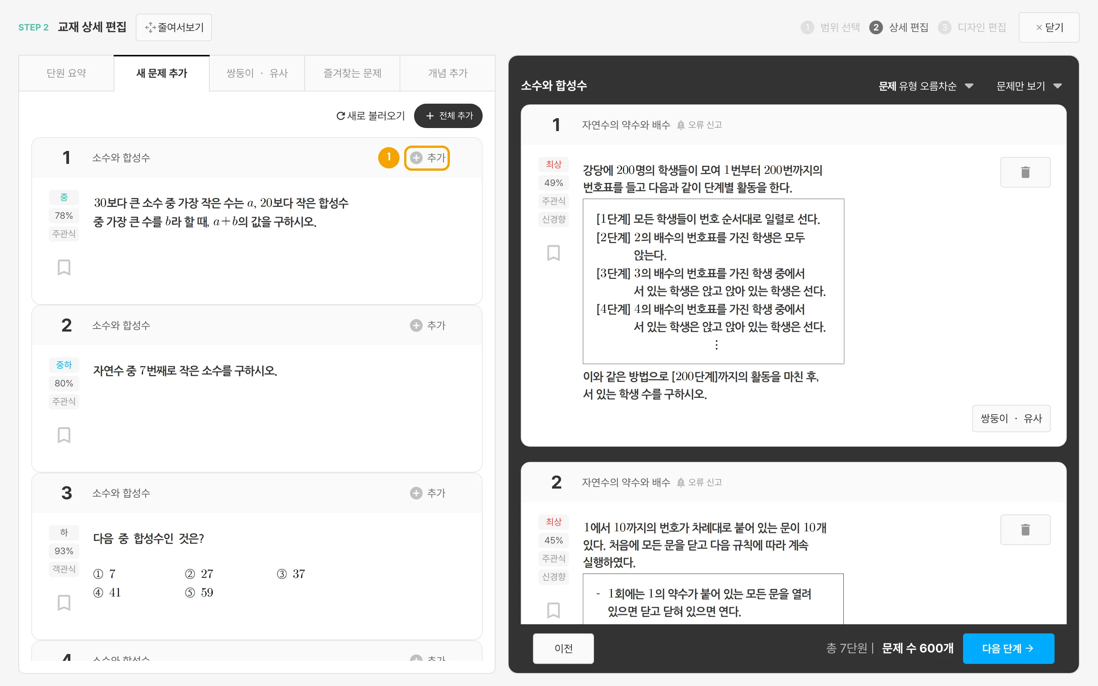Click the 49% tag on right problem 1

coord(554,183)
